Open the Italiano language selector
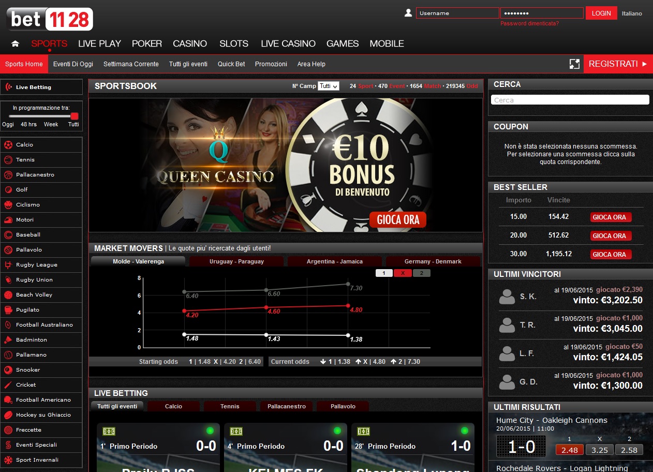Screen dimensions: 653x472 click(632, 13)
